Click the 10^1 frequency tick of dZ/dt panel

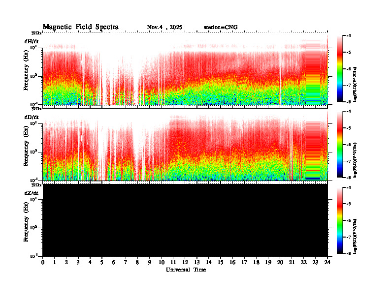tap(33, 199)
